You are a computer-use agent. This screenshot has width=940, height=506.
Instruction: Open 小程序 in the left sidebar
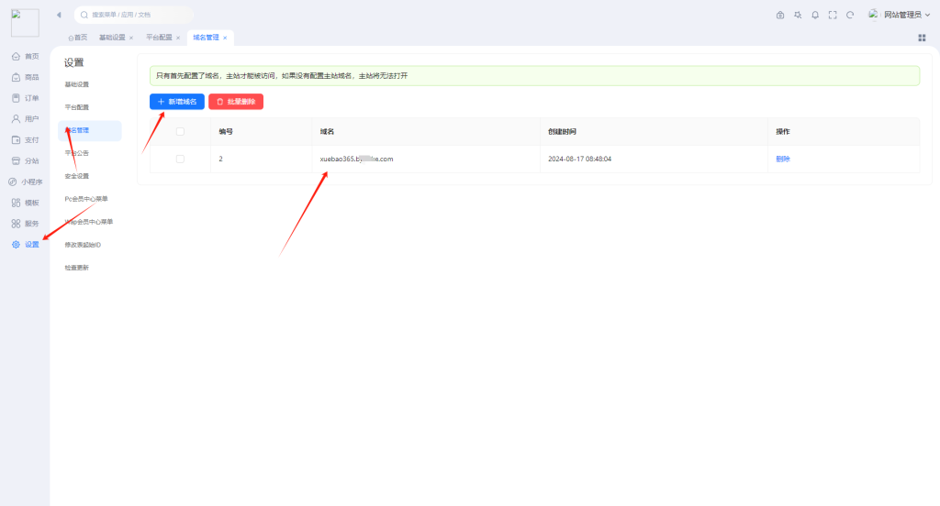pos(26,181)
